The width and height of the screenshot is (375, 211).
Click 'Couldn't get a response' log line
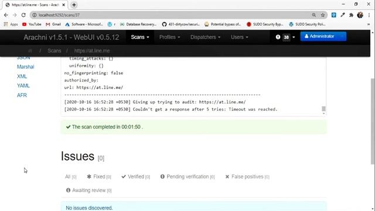(171, 110)
